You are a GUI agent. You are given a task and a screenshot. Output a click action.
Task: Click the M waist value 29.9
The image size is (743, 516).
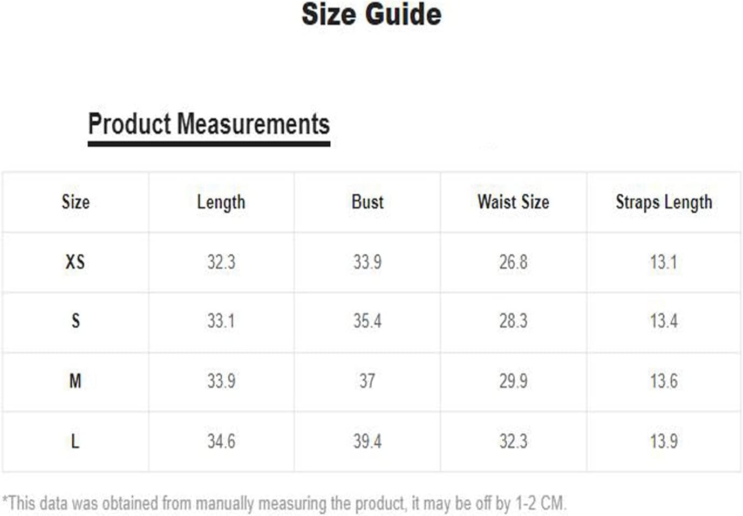[513, 381]
